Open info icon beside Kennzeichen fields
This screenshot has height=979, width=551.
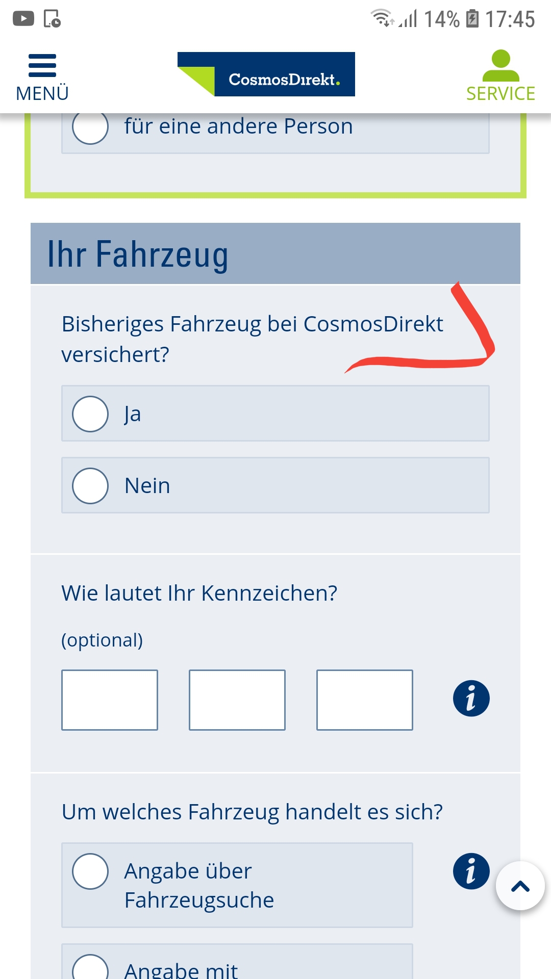click(x=471, y=699)
